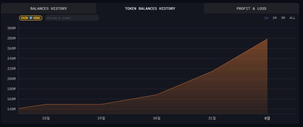Select the 1M time range
Viewport: 303px width, 127px height.
tap(275, 18)
